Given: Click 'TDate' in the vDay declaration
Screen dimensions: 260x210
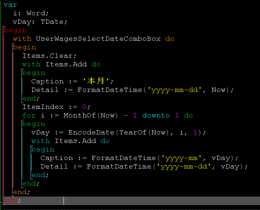Looking at the screenshot, I should point(52,22).
